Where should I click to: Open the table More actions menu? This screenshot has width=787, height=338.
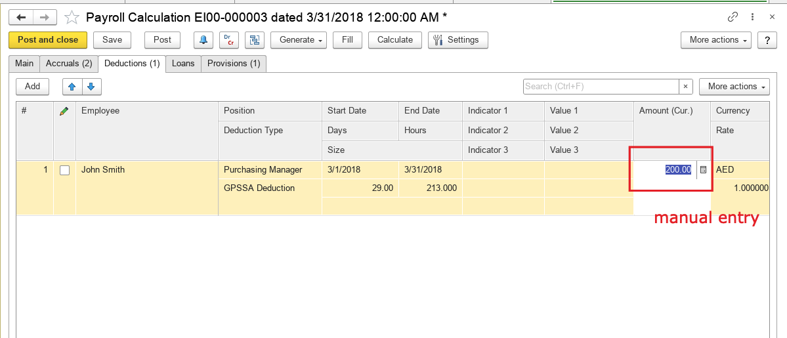pyautogui.click(x=734, y=87)
